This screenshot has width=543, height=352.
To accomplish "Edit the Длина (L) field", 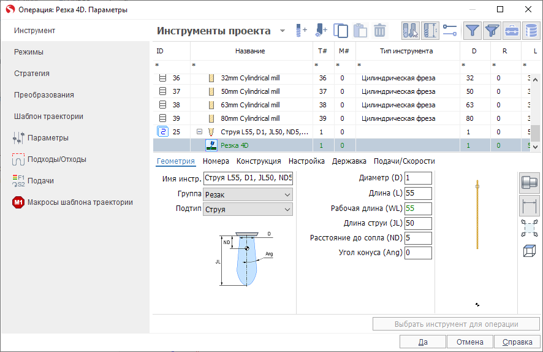I will [418, 193].
